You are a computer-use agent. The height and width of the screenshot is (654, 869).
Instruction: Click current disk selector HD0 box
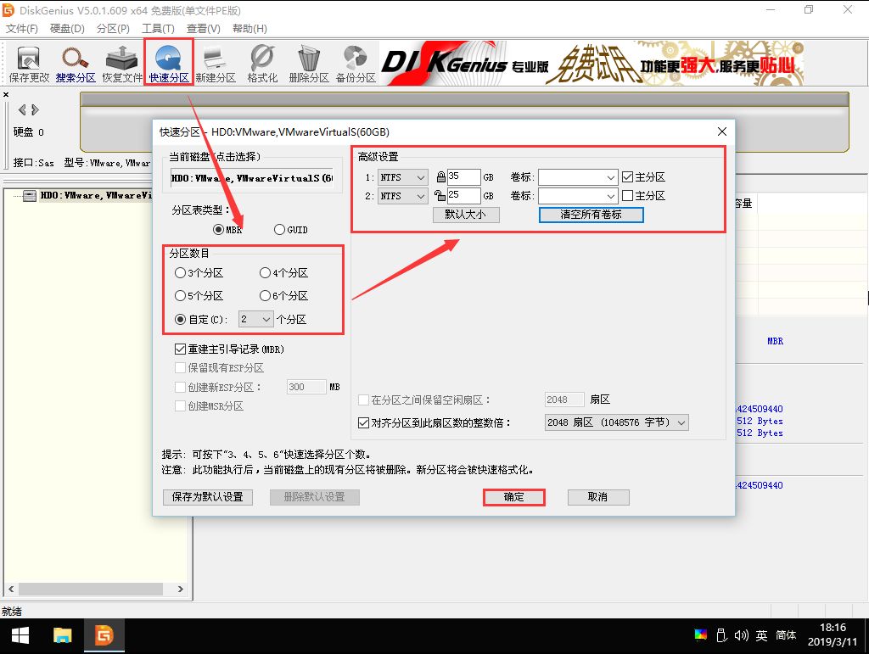point(251,178)
